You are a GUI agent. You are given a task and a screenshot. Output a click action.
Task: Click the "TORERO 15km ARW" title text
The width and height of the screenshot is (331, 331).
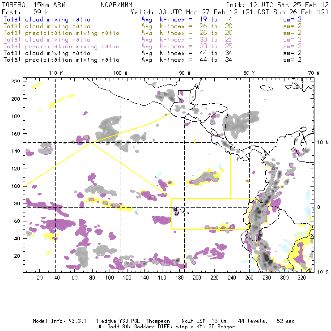(34, 5)
